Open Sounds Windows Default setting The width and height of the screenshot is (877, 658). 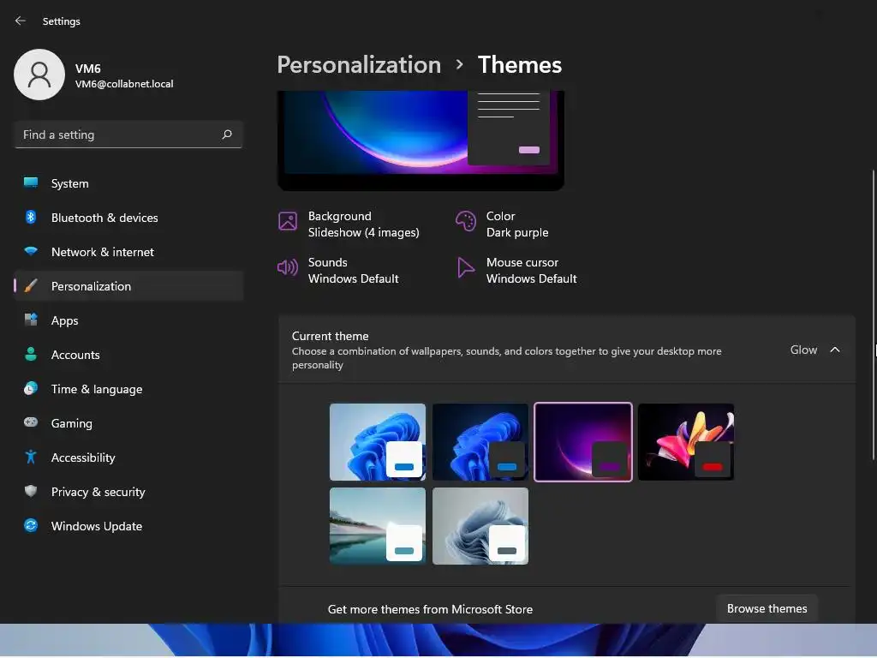[x=338, y=270]
